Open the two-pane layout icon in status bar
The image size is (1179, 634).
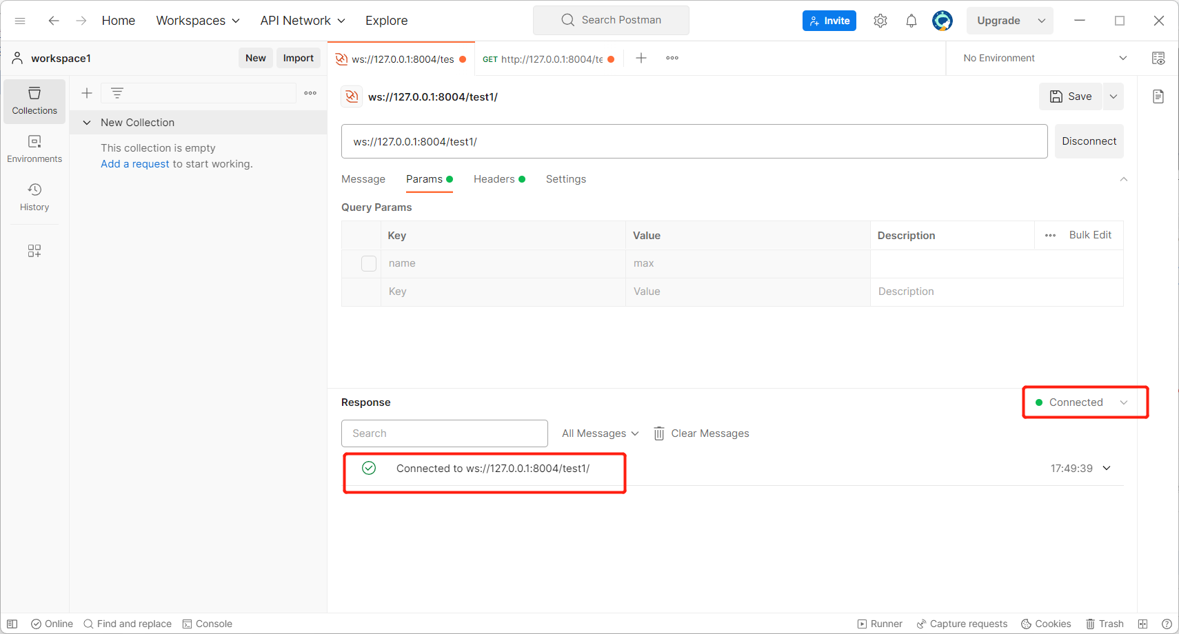[x=1142, y=624]
